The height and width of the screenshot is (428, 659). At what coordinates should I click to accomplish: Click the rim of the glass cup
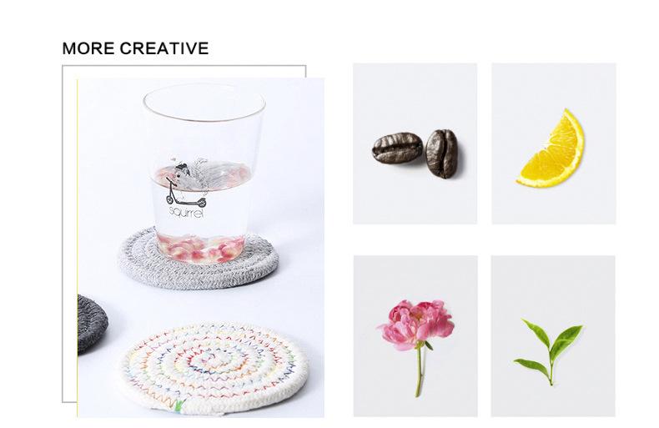click(x=204, y=103)
